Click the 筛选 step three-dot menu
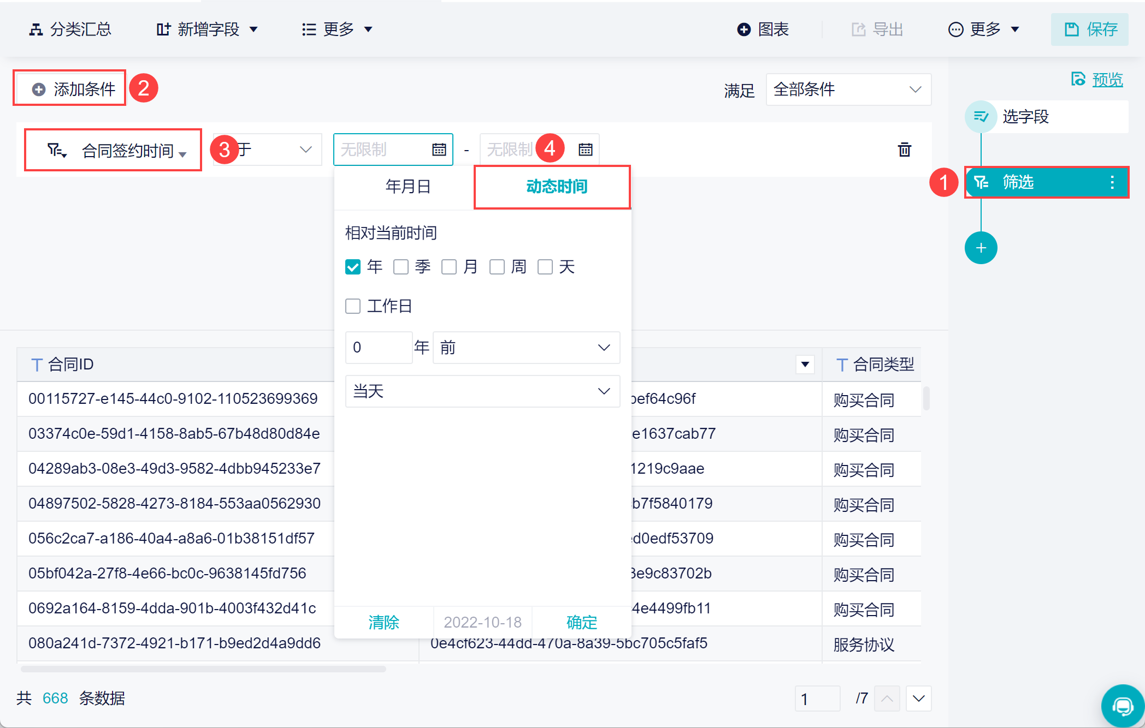 [x=1112, y=182]
